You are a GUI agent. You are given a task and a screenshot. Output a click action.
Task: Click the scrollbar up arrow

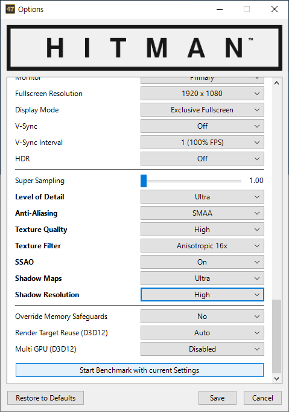276,83
